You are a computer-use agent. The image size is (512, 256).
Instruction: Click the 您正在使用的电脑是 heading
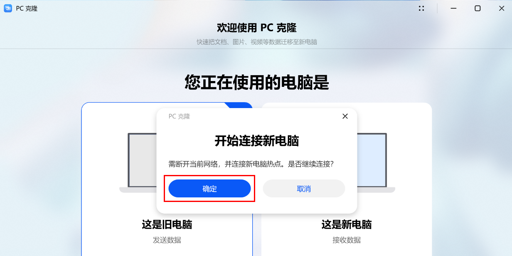pyautogui.click(x=256, y=83)
